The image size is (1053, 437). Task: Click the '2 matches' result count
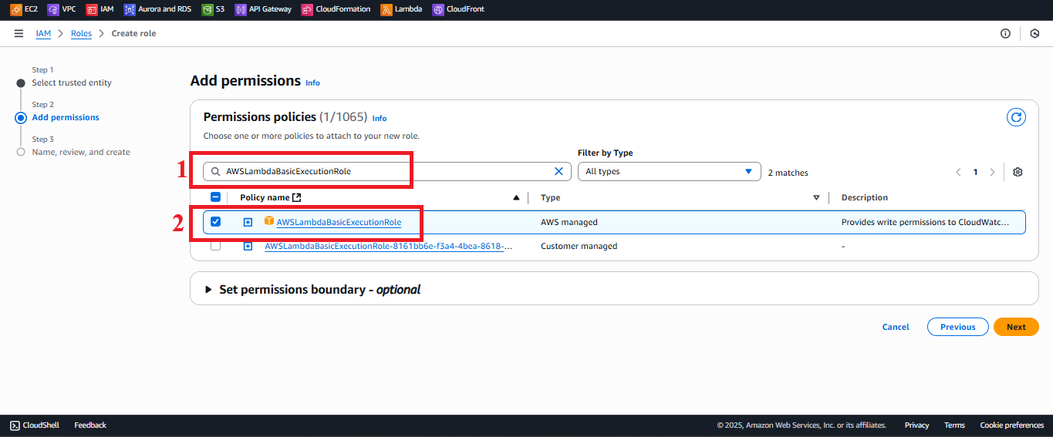coord(788,173)
